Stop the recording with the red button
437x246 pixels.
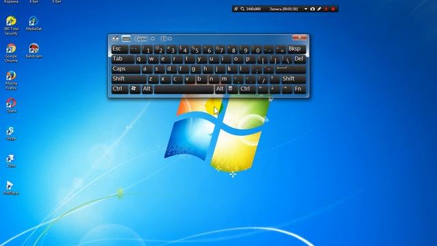point(333,9)
